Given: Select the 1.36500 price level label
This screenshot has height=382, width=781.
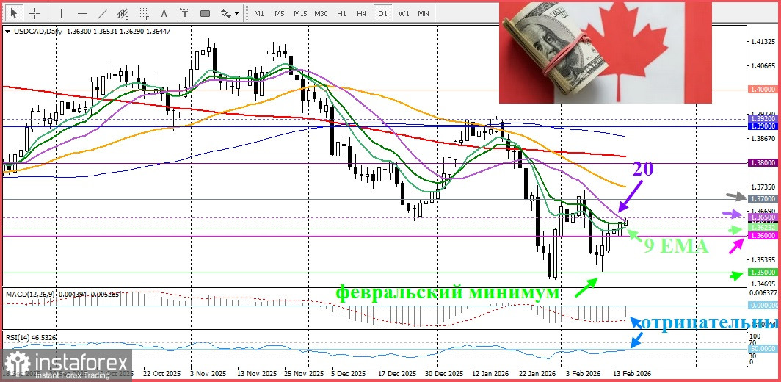Looking at the screenshot, I should click(x=762, y=217).
